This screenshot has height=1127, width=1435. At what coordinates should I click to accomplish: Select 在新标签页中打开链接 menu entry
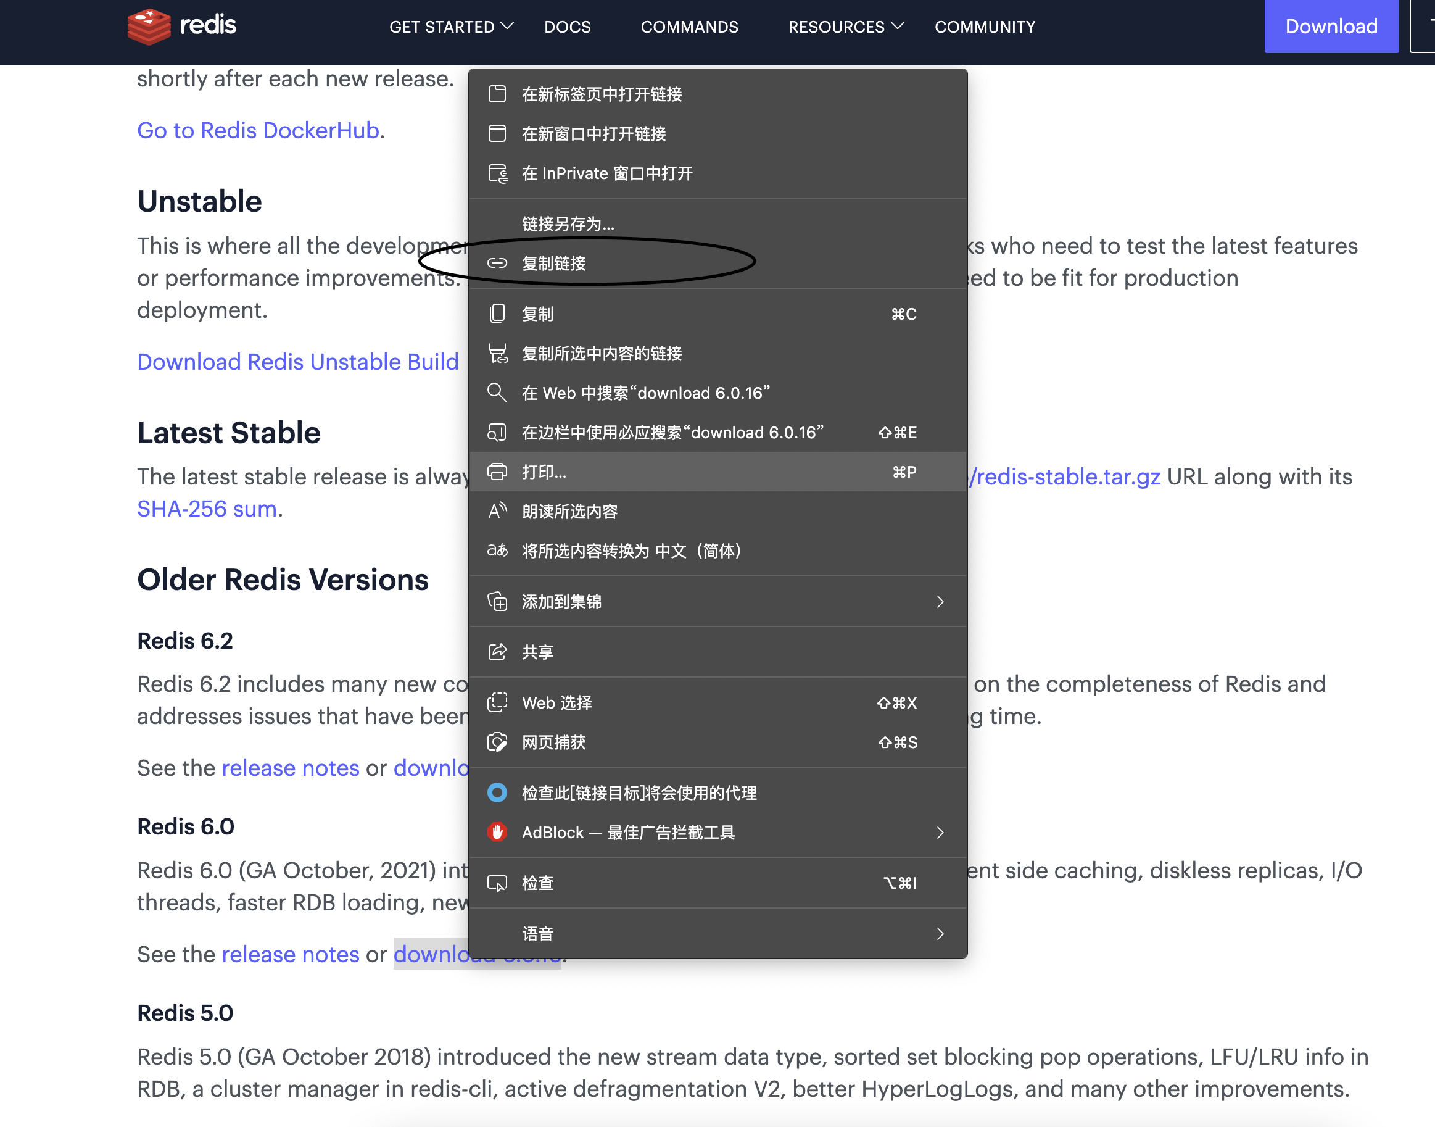click(602, 94)
